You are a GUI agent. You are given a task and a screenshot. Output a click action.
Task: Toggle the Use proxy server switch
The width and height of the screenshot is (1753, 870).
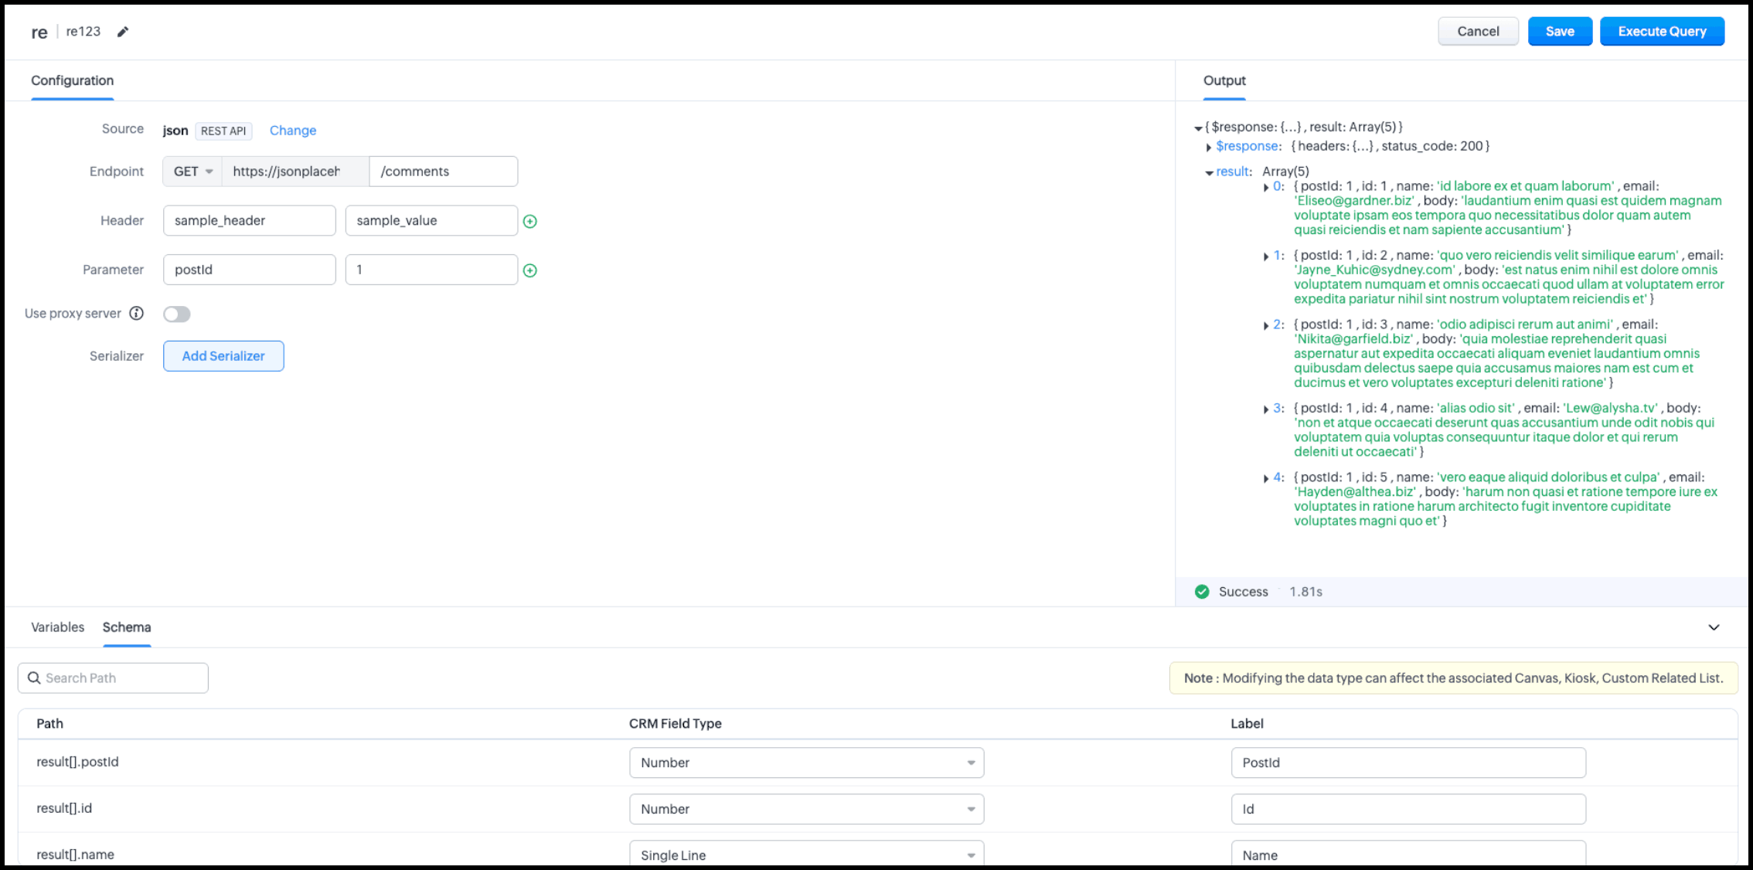tap(176, 314)
